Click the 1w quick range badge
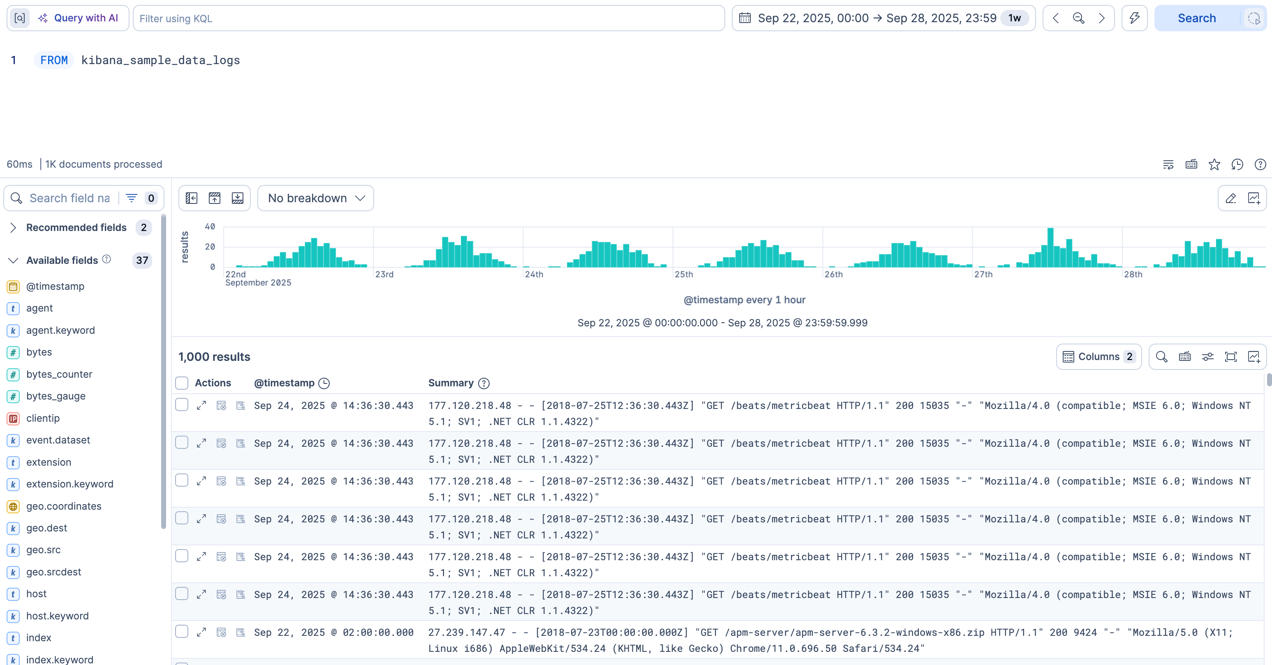The width and height of the screenshot is (1272, 665). point(1014,18)
